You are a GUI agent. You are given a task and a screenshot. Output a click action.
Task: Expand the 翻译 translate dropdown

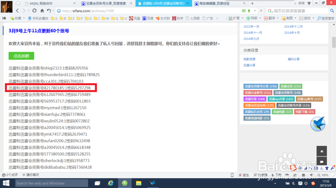pyautogui.click(x=278, y=18)
